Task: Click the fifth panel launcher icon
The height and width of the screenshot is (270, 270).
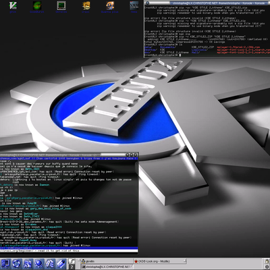Action: click(x=50, y=264)
